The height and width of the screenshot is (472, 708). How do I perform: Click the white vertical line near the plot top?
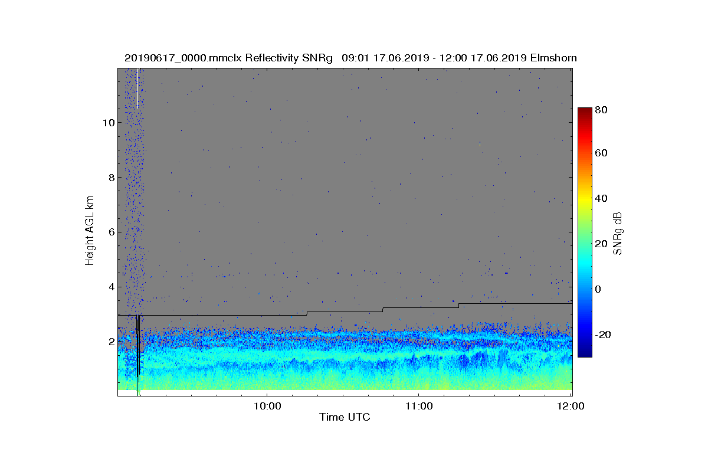point(138,88)
